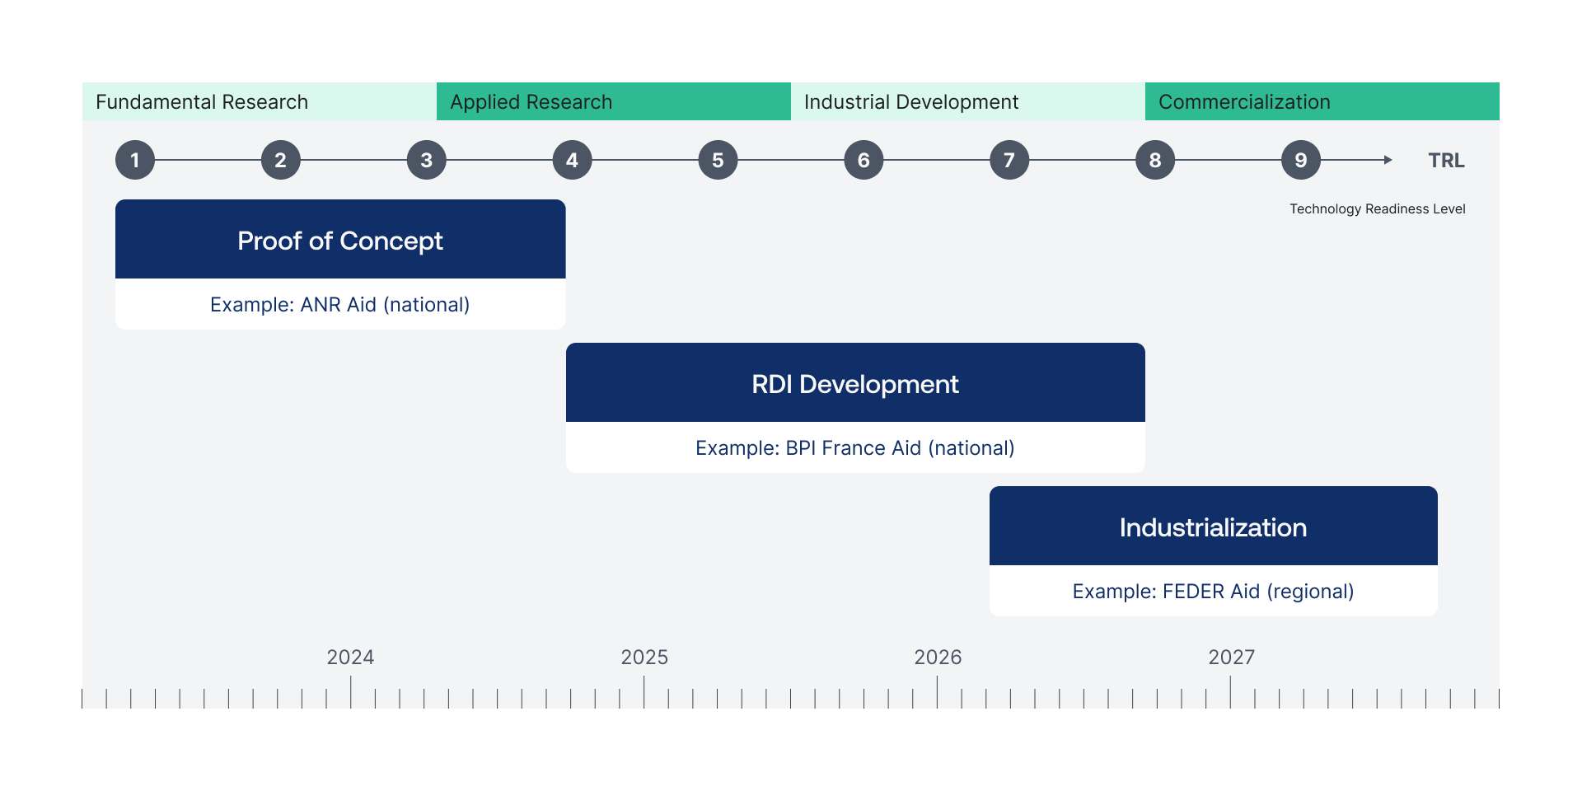This screenshot has width=1582, height=791.
Task: Click the 2027 timeline year marker
Action: [1232, 658]
